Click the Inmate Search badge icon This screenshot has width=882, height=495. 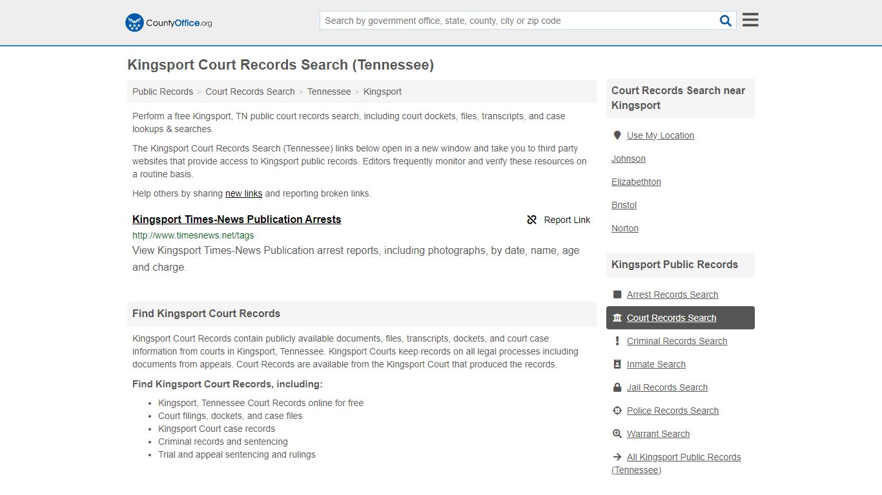617,364
